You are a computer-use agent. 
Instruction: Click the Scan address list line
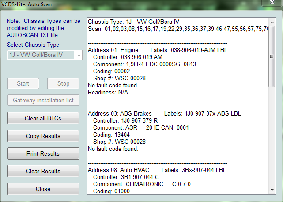click(x=178, y=29)
